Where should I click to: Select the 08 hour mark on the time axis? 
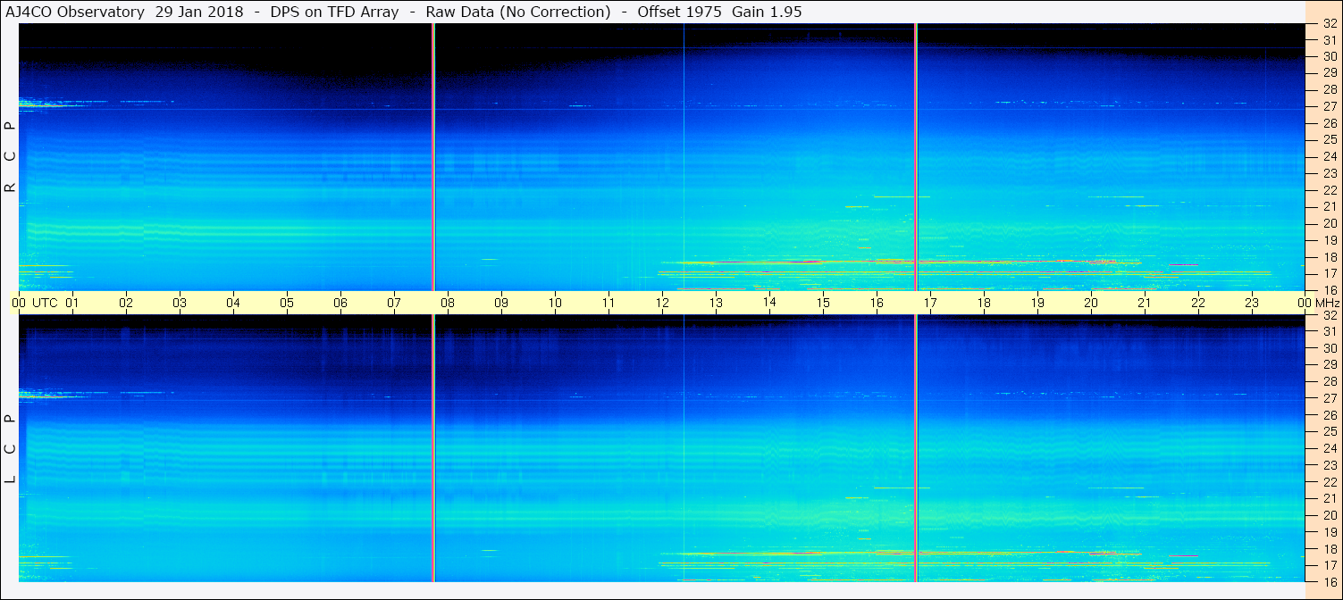[448, 303]
